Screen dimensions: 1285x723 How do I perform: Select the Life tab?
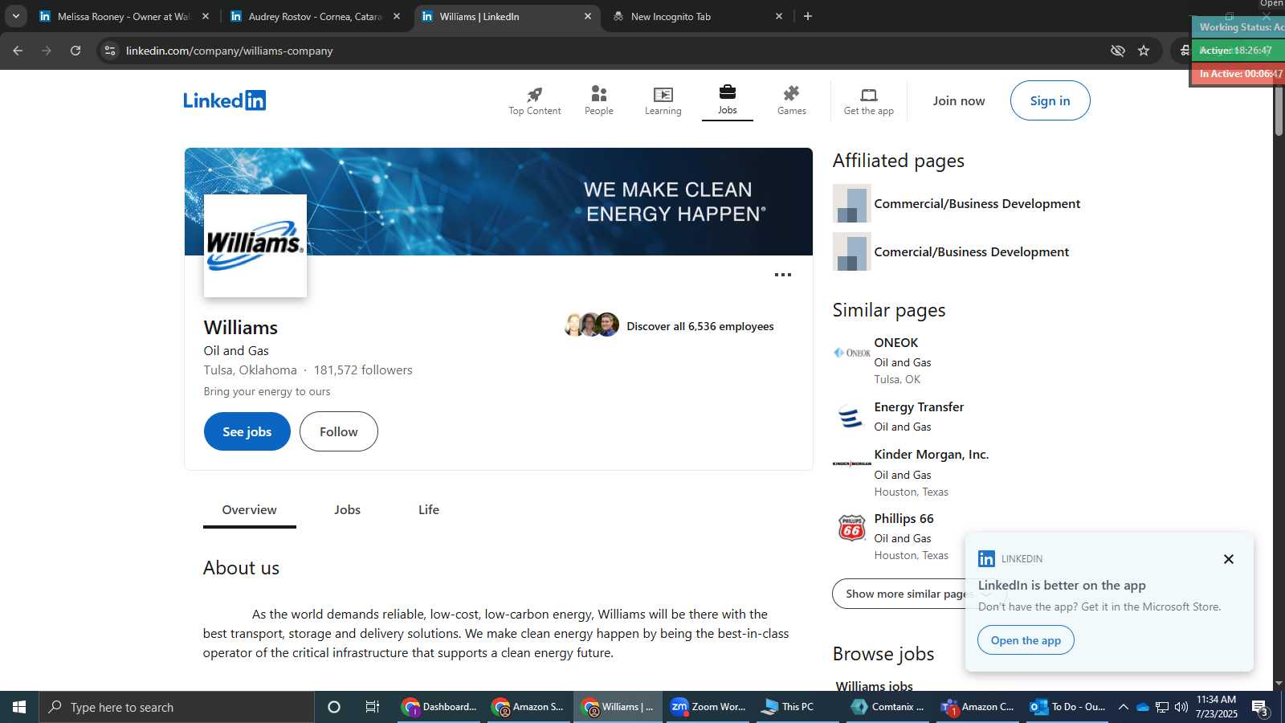(429, 510)
